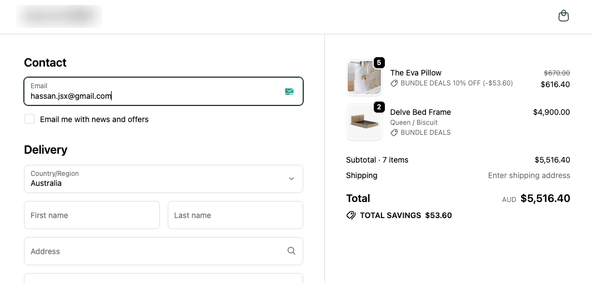This screenshot has width=592, height=283.
Task: Click the search magnifier icon in Address field
Action: tap(291, 251)
